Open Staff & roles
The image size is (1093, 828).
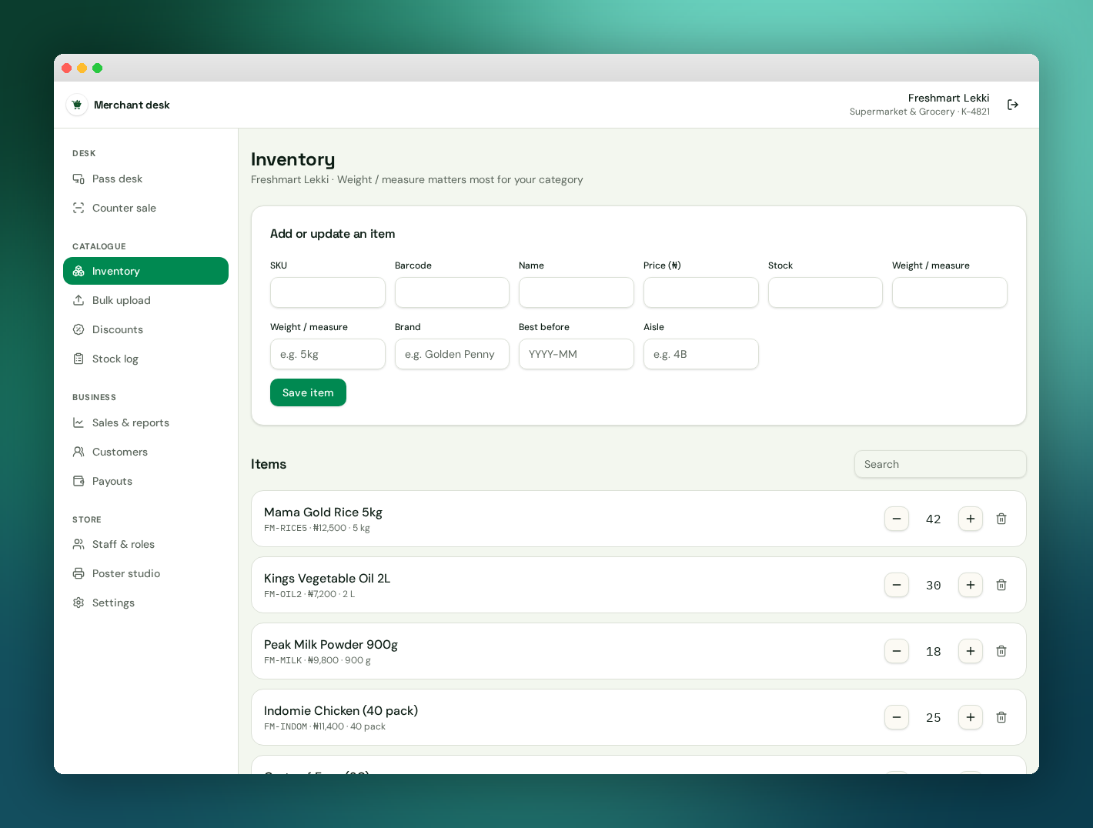(145, 544)
